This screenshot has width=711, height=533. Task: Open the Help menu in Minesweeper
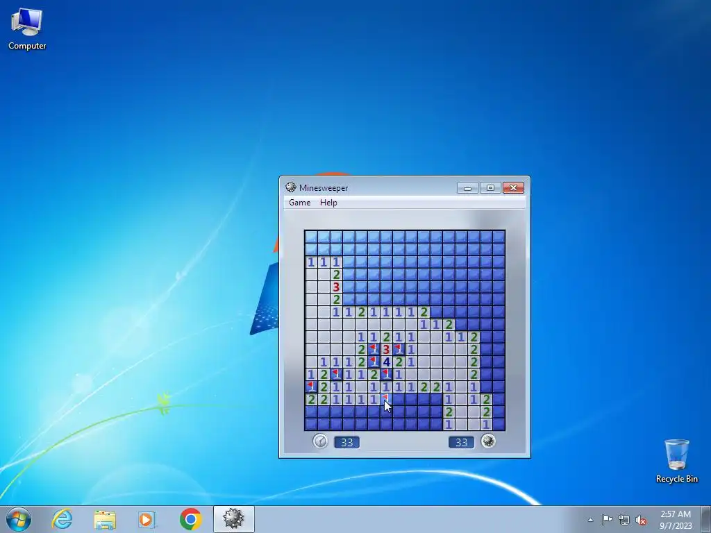(x=328, y=203)
